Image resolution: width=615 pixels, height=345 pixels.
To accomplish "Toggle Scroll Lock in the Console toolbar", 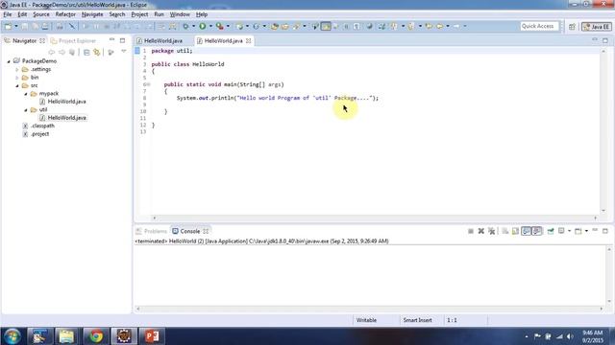I will click(515, 231).
